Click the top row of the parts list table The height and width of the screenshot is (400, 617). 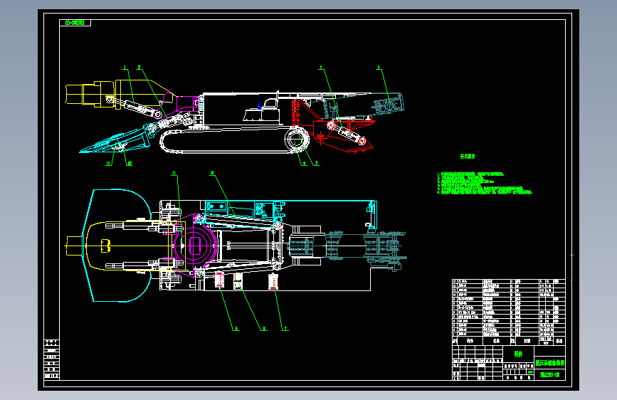point(509,282)
